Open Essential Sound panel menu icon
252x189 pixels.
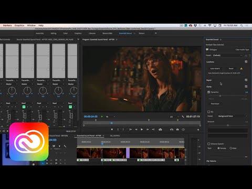point(220,40)
